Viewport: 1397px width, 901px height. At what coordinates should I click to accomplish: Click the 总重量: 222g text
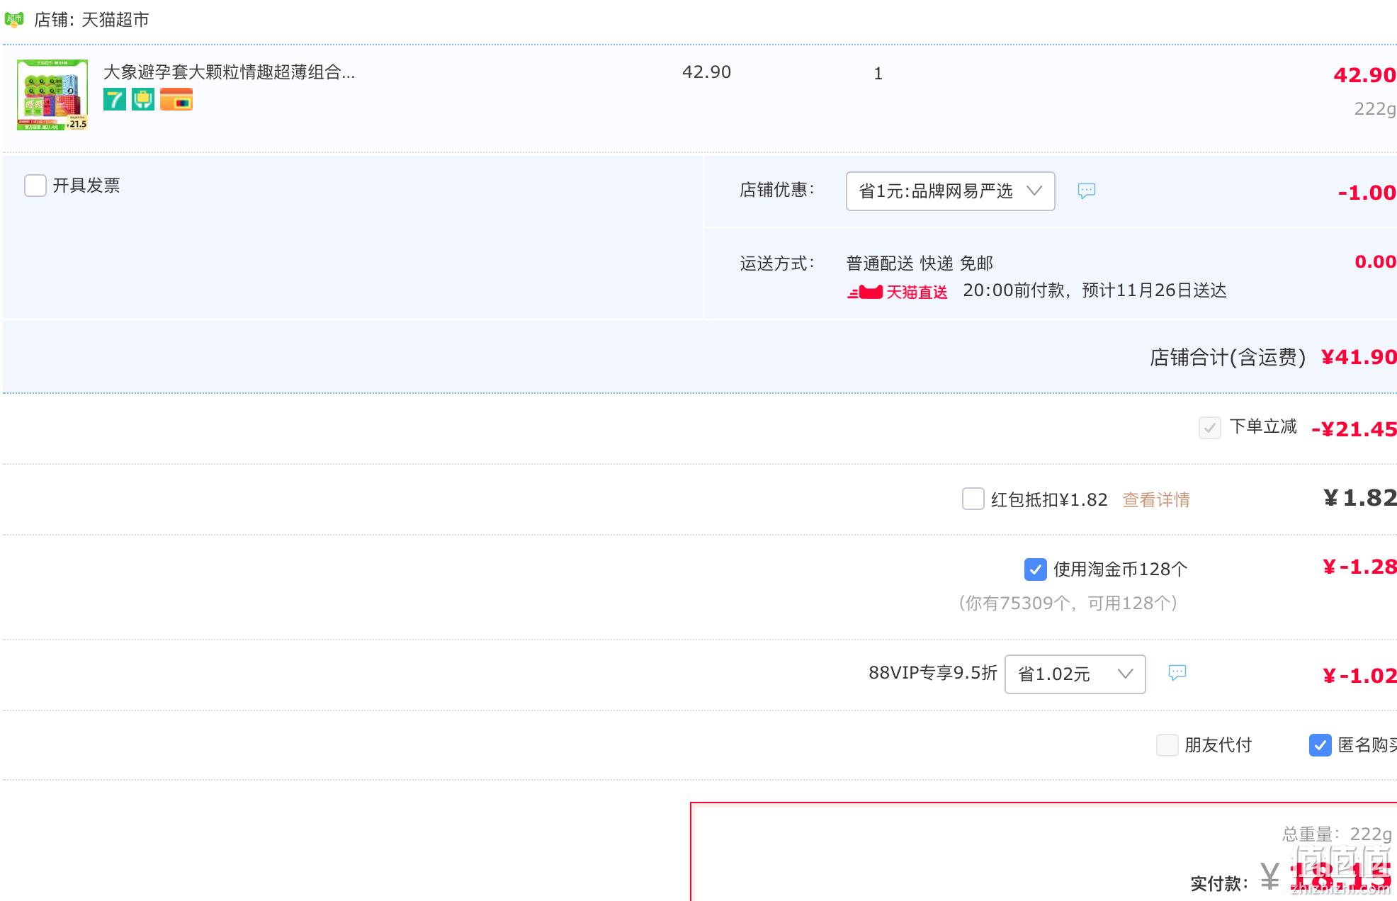point(1337,834)
